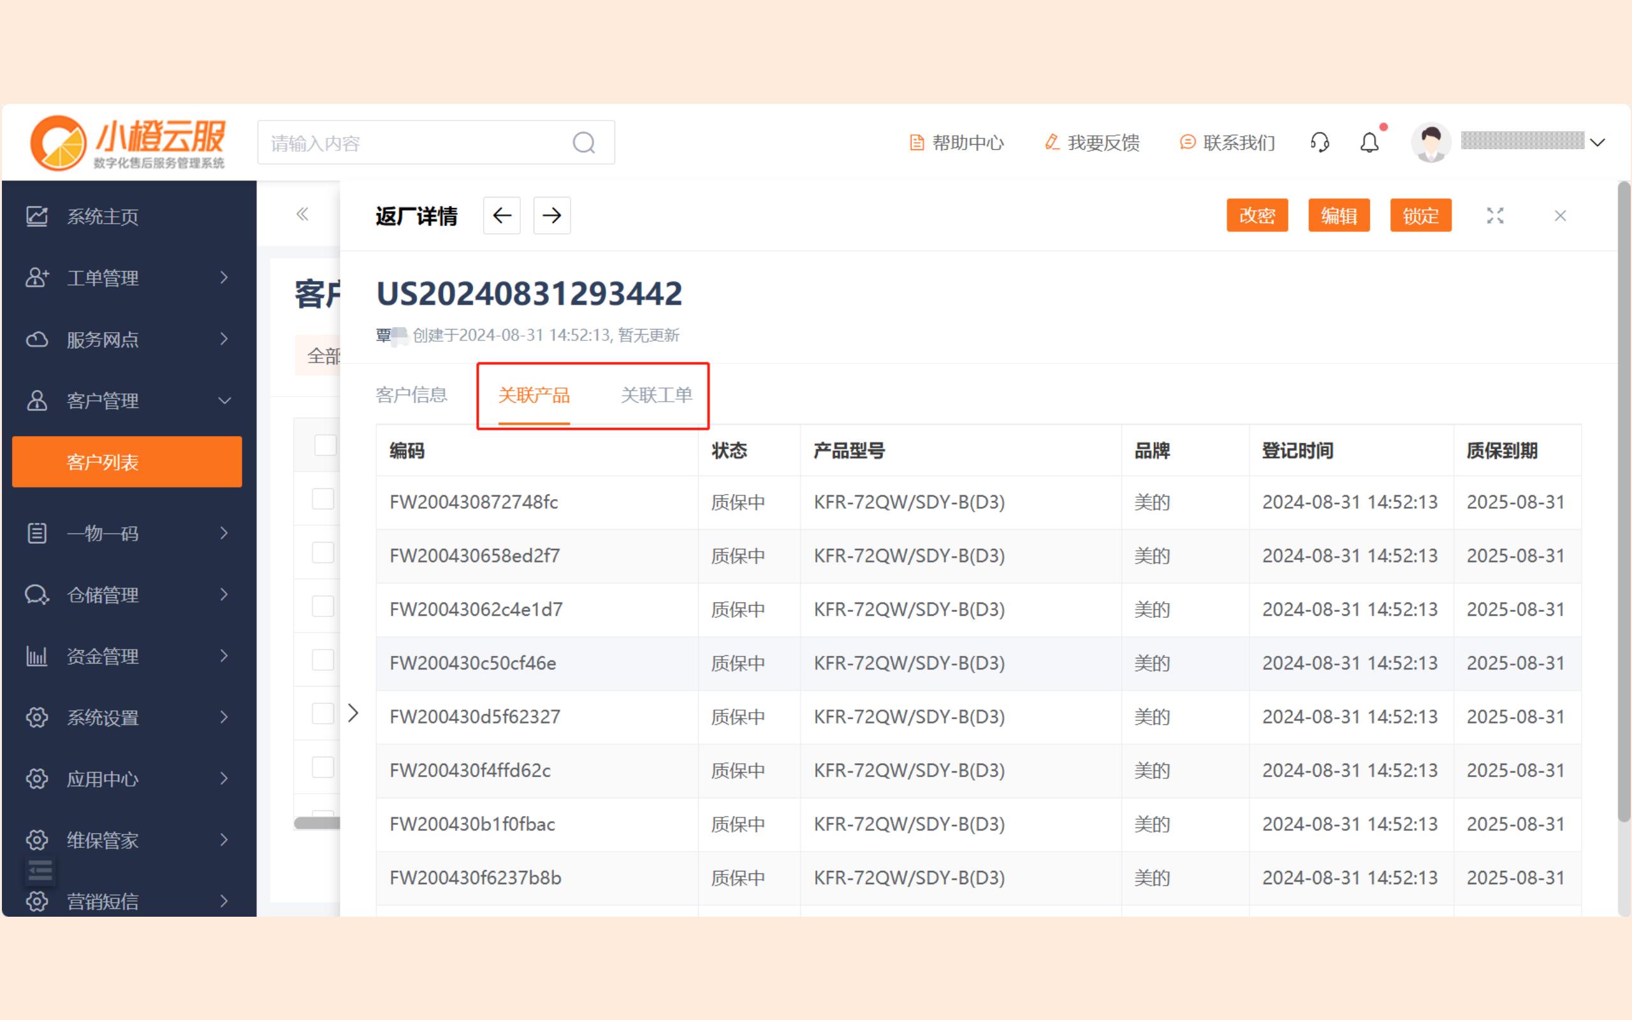Open the customer service headset icon
The image size is (1632, 1020).
(x=1319, y=142)
